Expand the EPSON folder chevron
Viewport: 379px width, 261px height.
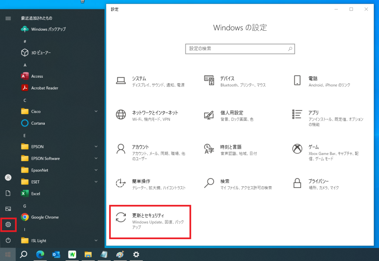pyautogui.click(x=96, y=146)
